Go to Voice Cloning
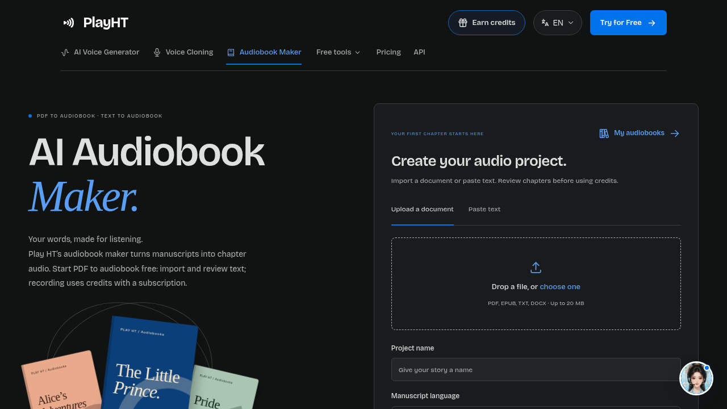This screenshot has height=409, width=727. pos(183,52)
